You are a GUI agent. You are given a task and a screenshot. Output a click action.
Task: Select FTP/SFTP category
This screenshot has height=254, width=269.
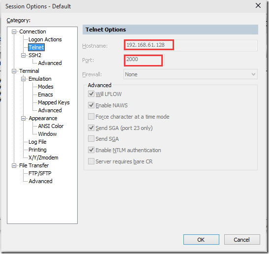(x=40, y=173)
